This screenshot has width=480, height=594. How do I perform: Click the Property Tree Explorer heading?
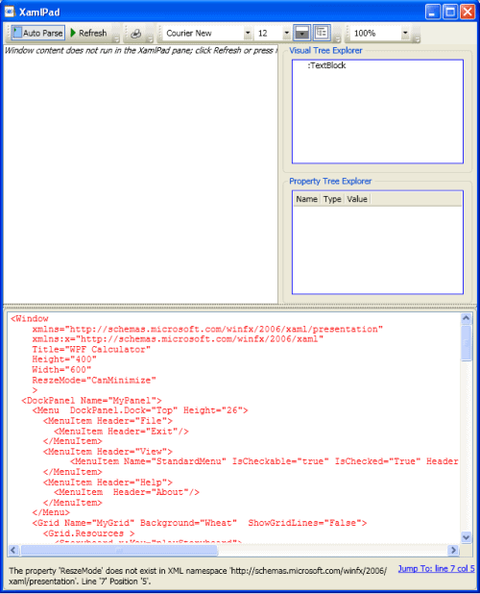click(330, 181)
